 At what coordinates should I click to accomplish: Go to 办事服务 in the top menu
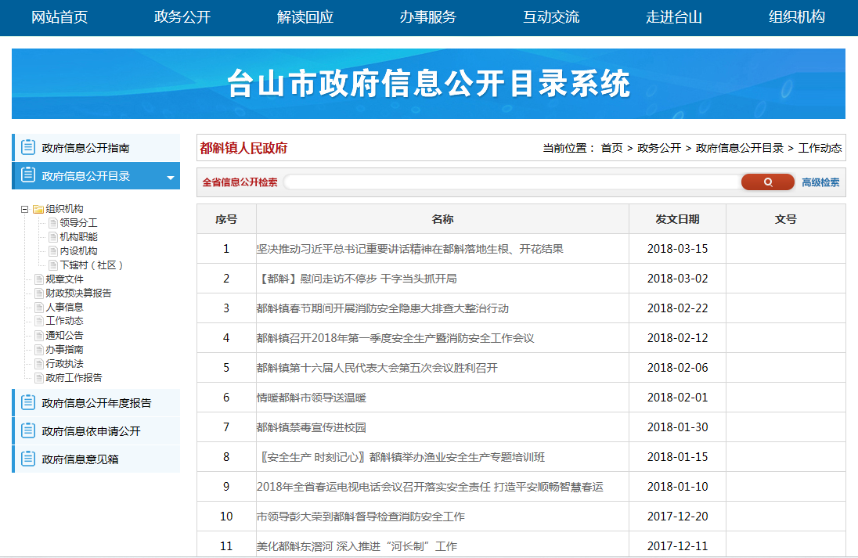427,17
